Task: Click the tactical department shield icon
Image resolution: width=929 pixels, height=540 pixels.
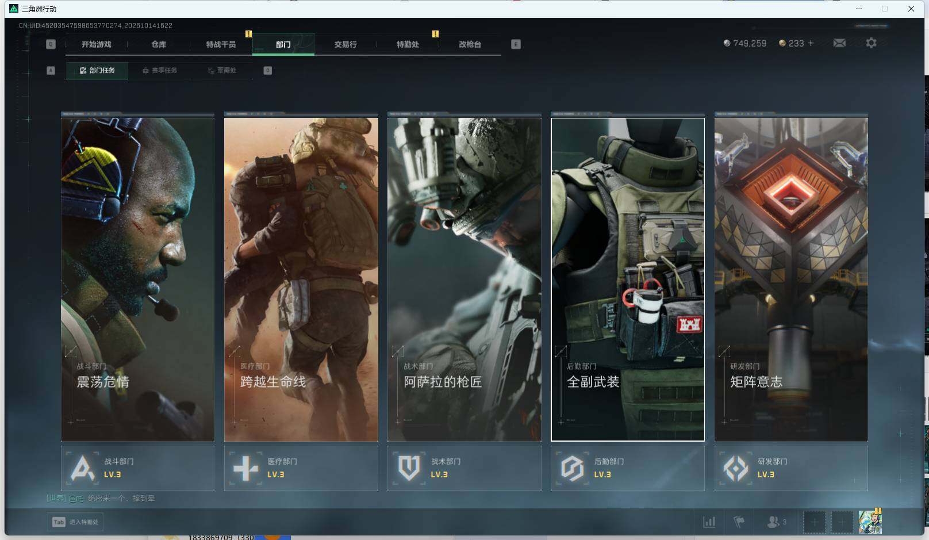Action: 409,468
